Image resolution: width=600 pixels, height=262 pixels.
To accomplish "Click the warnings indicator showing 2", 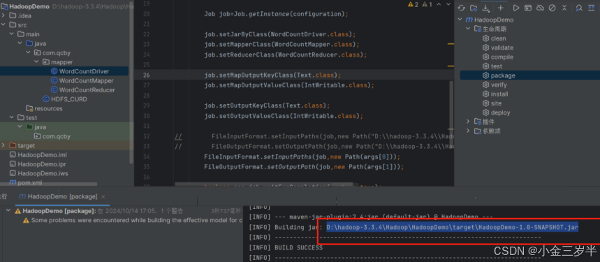I will click(414, 5).
